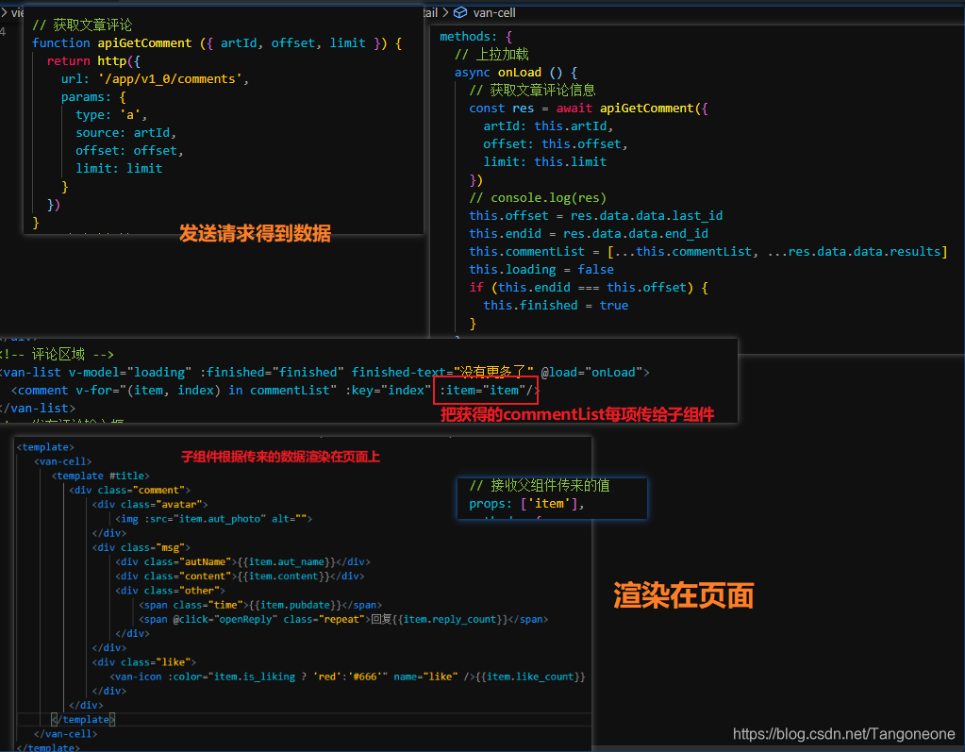Click the 'artId: this.artId,' line
This screenshot has width=965, height=752.
[548, 125]
